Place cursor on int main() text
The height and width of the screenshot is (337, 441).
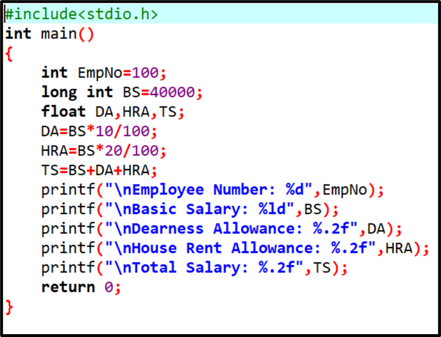point(50,34)
